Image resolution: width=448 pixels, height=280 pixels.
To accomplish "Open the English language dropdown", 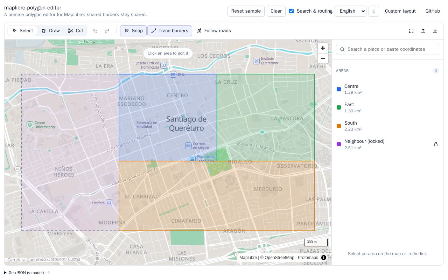I will (350, 11).
